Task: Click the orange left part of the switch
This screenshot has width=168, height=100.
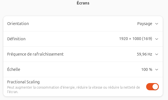Action: pyautogui.click(x=149, y=87)
